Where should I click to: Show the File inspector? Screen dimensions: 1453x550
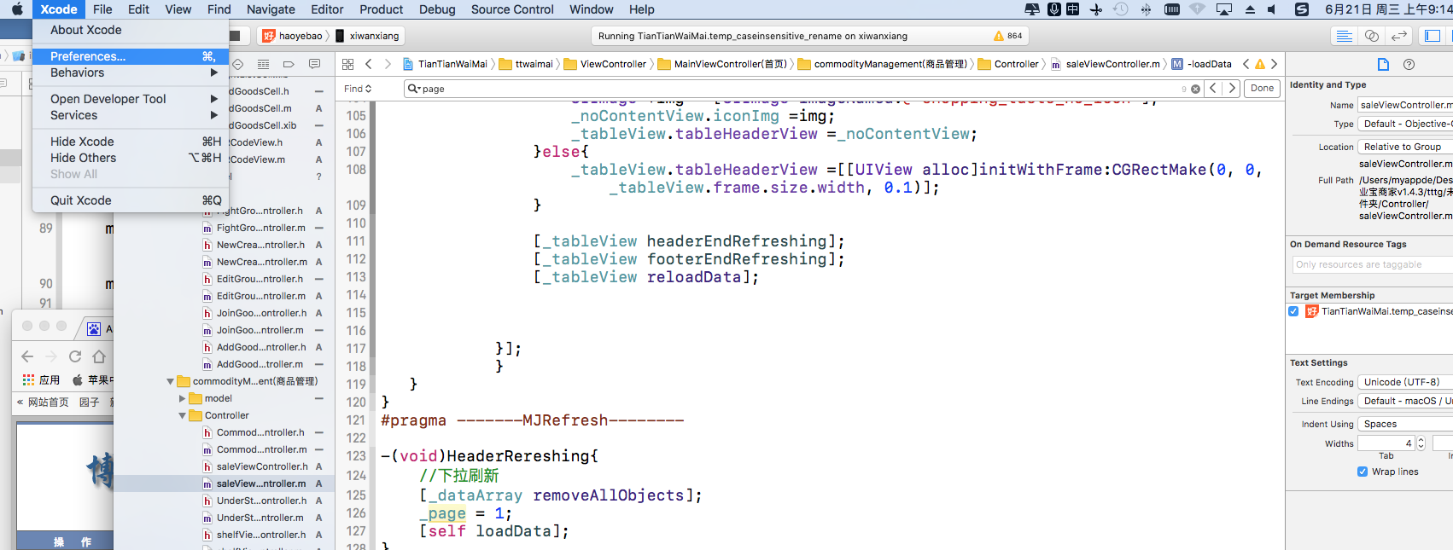1383,65
